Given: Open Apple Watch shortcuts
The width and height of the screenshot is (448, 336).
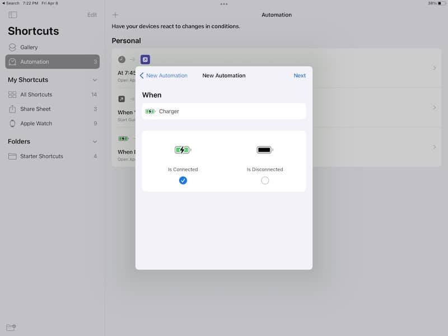Looking at the screenshot, I should pyautogui.click(x=52, y=124).
